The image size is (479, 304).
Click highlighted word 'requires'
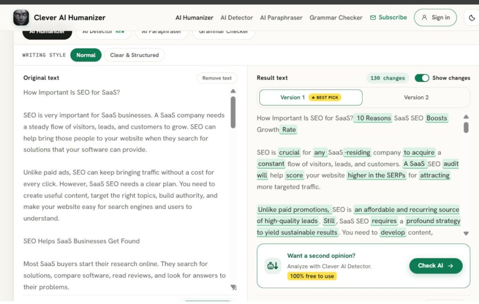[384, 221]
